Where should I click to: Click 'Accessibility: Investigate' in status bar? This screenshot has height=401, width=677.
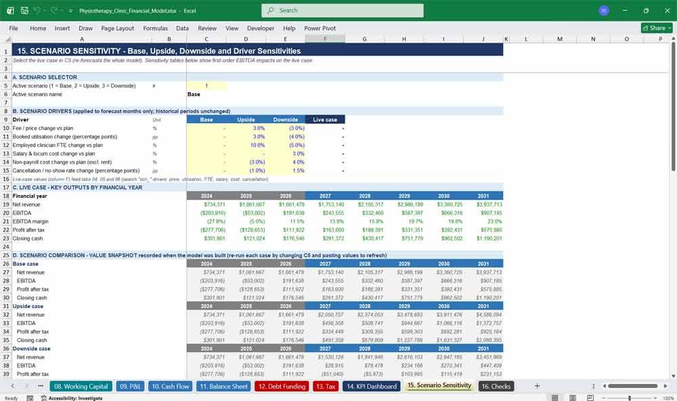(72, 398)
